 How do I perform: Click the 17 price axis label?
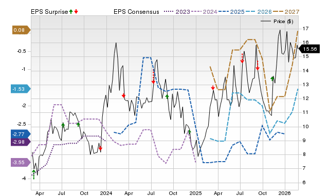pyautogui.click(x=305, y=28)
